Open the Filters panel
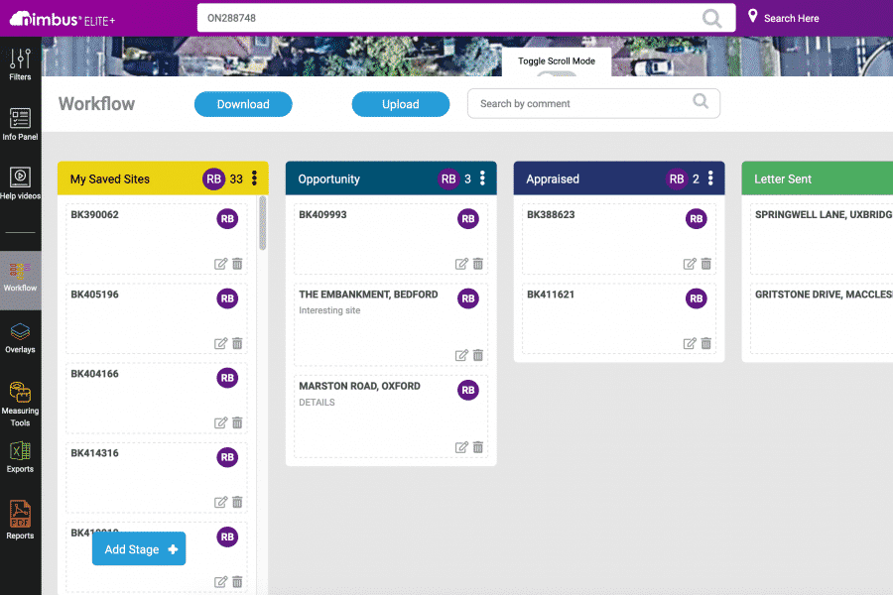 [x=20, y=61]
